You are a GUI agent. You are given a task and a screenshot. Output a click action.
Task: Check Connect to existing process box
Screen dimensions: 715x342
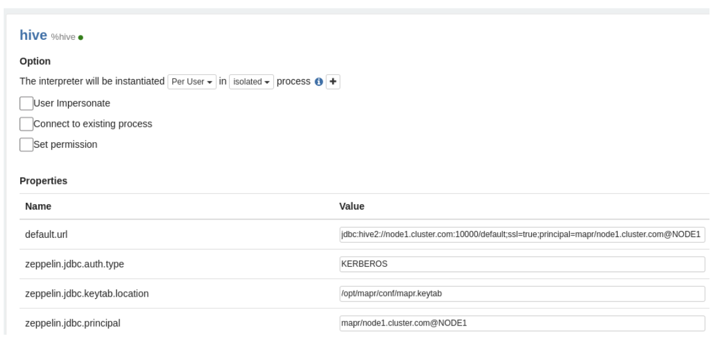pyautogui.click(x=26, y=124)
